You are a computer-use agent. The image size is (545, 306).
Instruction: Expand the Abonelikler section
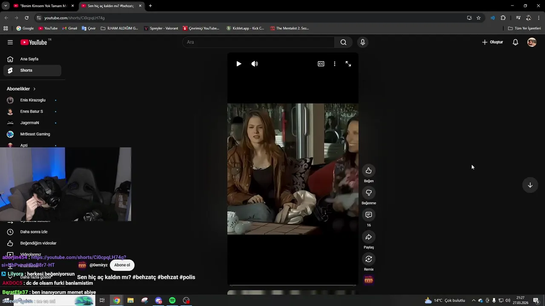pos(21,89)
